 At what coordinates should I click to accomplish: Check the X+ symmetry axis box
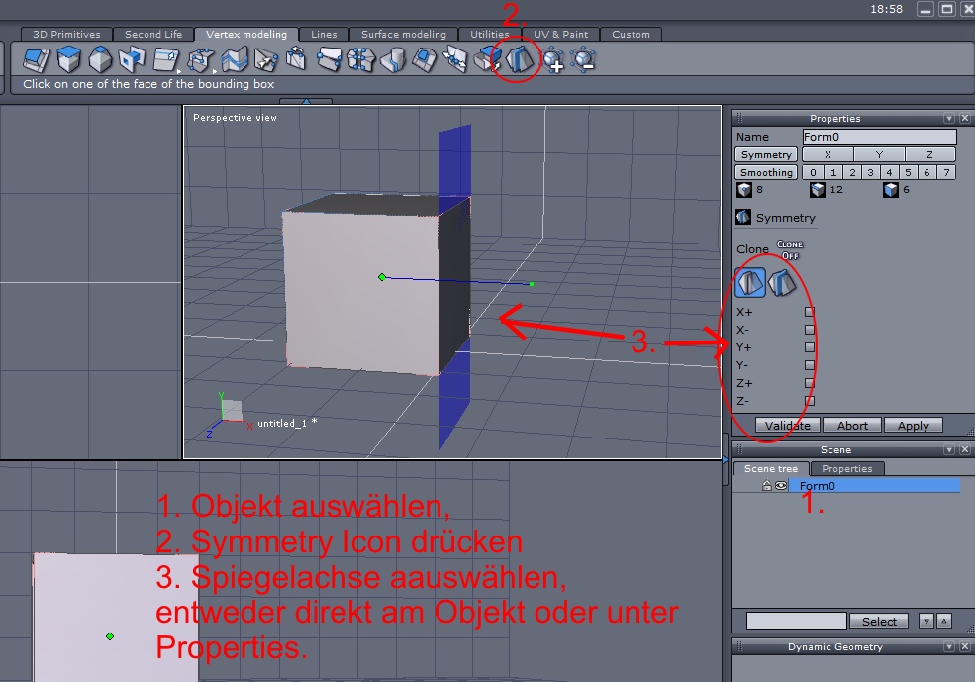click(x=810, y=312)
